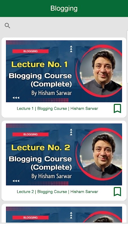The width and height of the screenshot is (128, 241).
Task: Click the vertical scrollbar on the right edge
Action: (x=127, y=57)
